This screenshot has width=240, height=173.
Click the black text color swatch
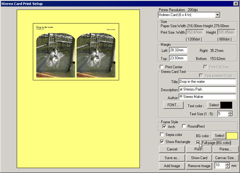tap(226, 105)
